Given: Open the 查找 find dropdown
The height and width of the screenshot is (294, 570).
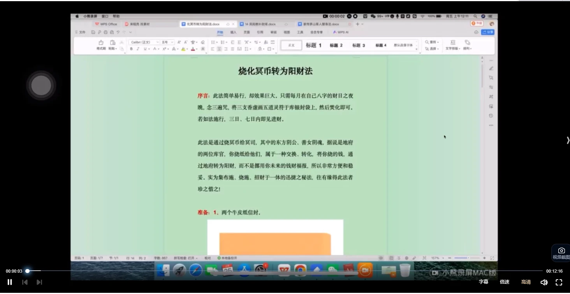Looking at the screenshot, I should (432, 42).
